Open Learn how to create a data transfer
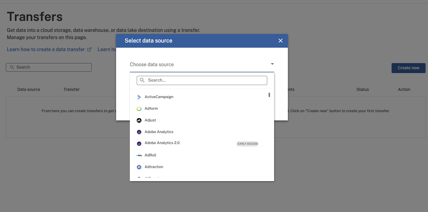This screenshot has width=428, height=212. [x=46, y=49]
